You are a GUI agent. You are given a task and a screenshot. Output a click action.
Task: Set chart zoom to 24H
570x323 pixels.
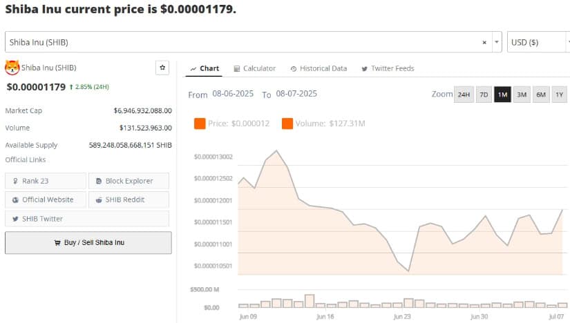coord(464,95)
